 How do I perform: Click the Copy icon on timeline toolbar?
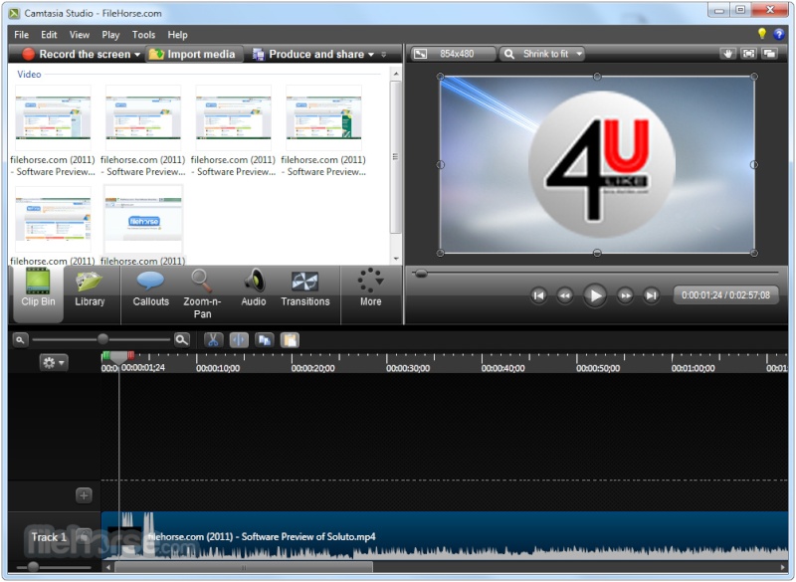[264, 340]
